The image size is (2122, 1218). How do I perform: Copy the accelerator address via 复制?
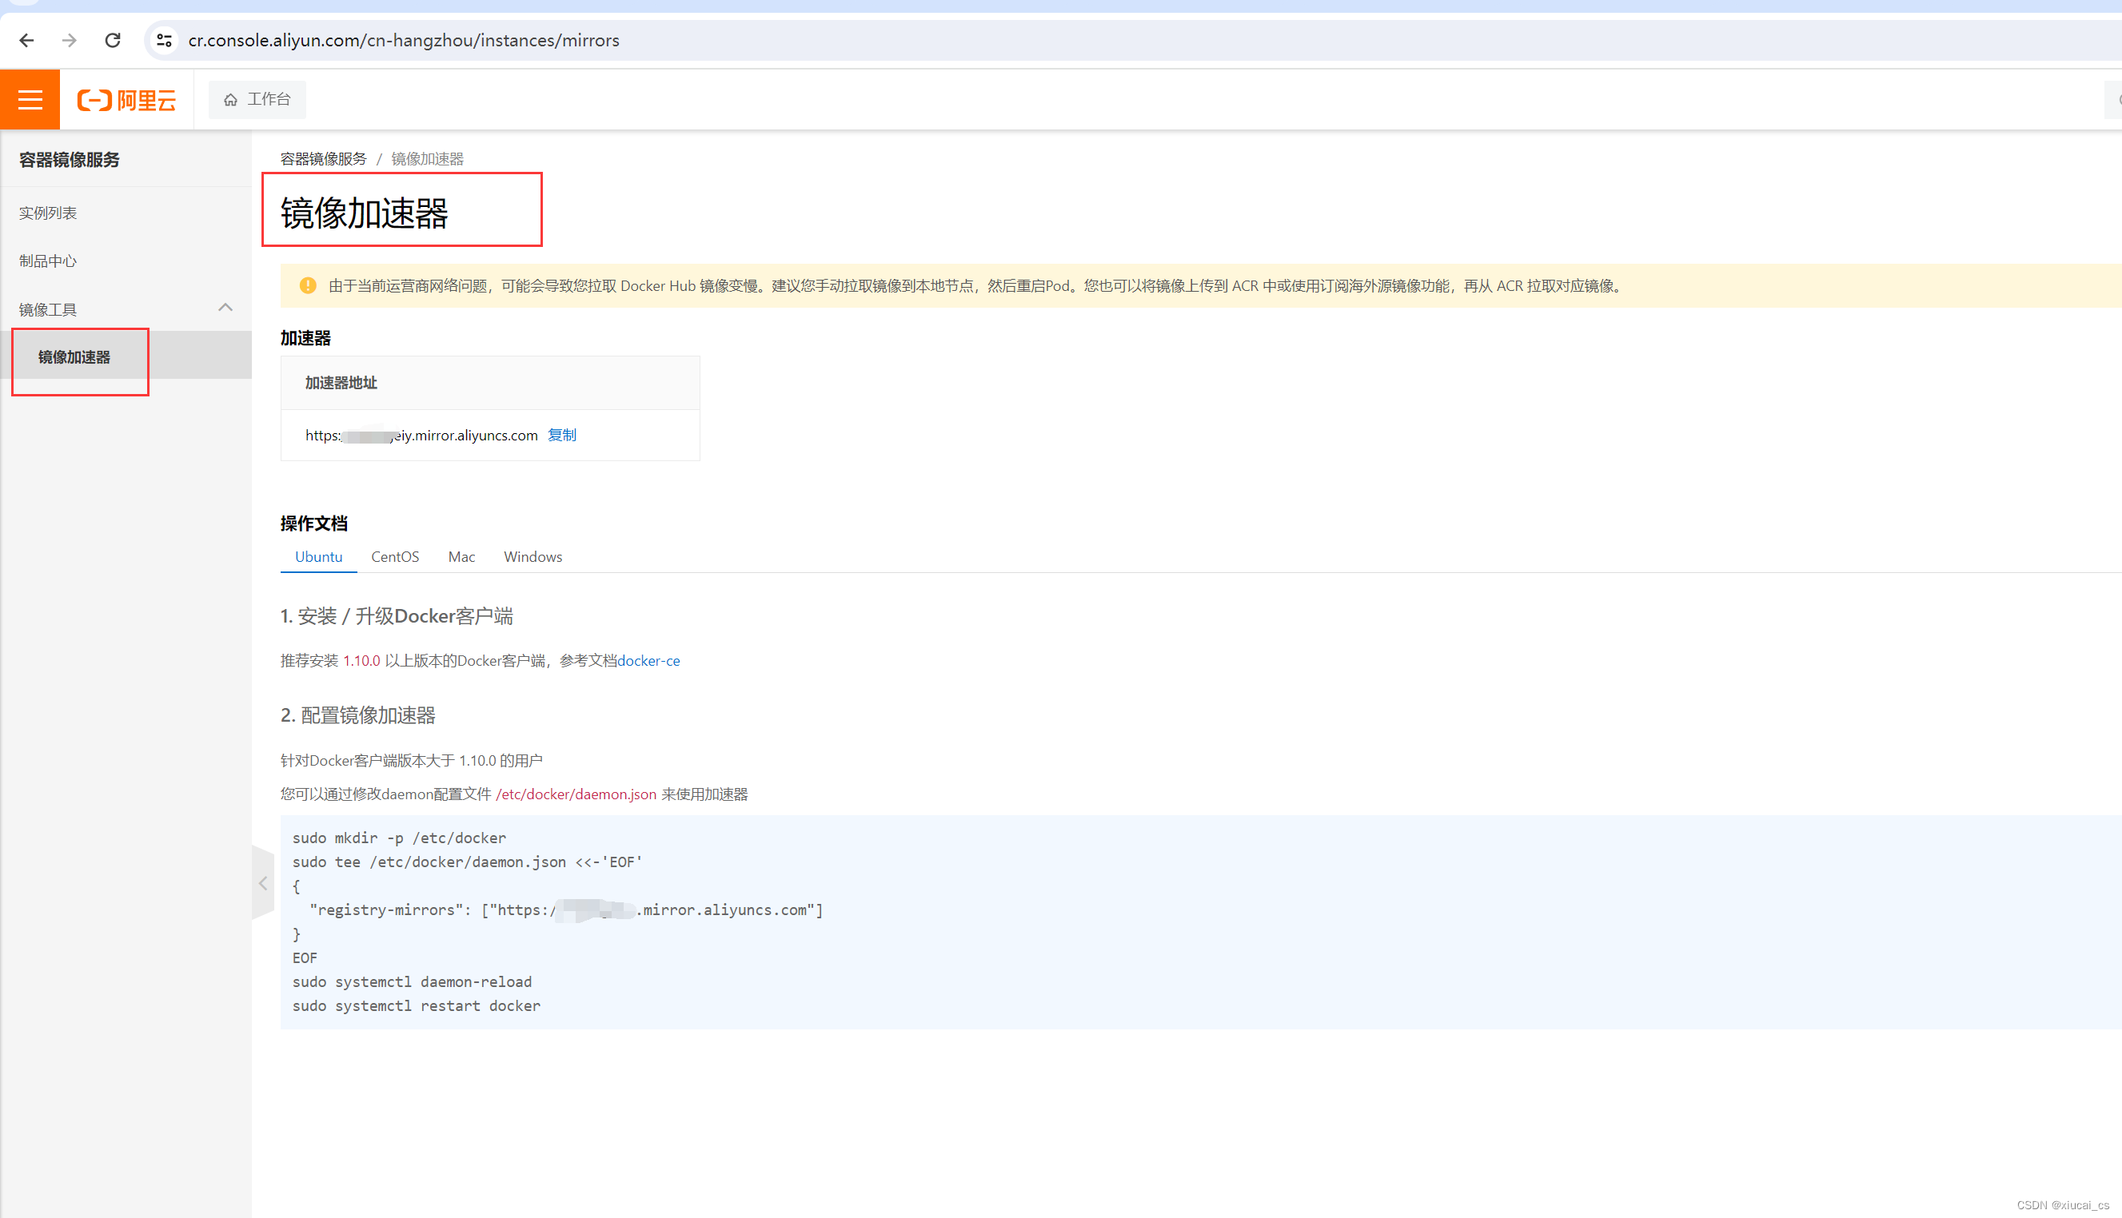561,435
